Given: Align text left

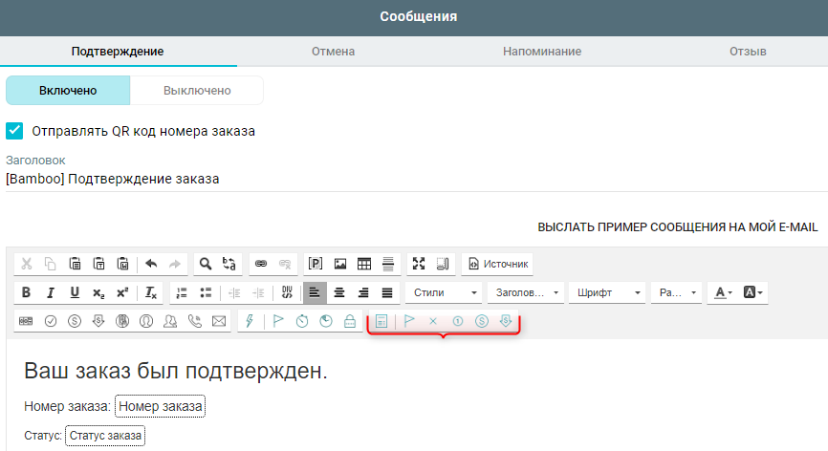Looking at the screenshot, I should pos(315,292).
